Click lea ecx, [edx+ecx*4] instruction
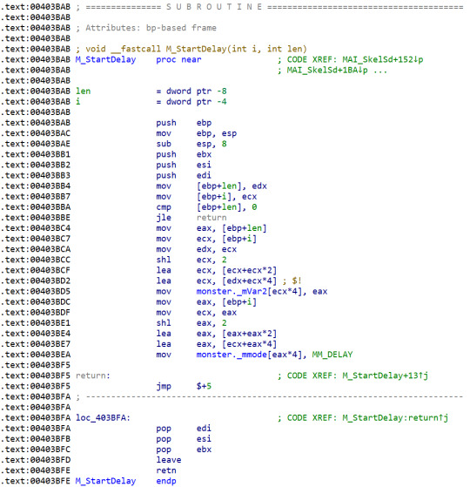The image size is (470, 487). click(x=216, y=281)
